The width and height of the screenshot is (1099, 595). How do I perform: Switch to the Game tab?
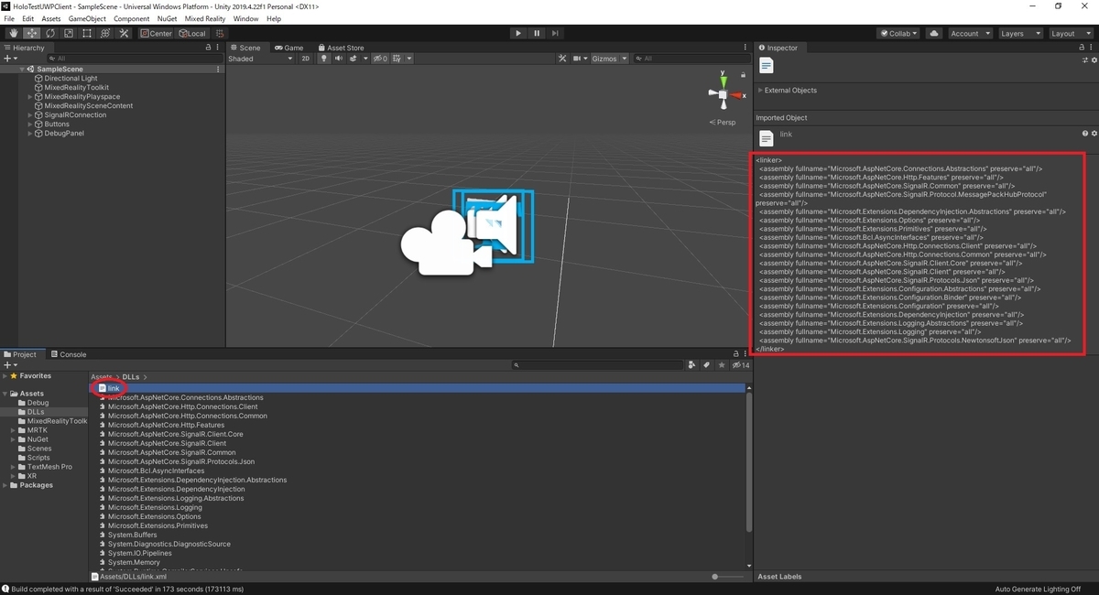click(x=288, y=48)
